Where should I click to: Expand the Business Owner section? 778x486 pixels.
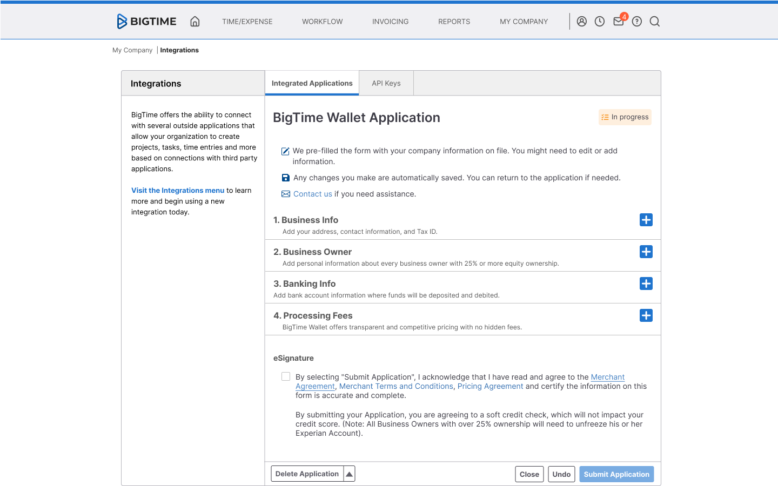click(646, 252)
